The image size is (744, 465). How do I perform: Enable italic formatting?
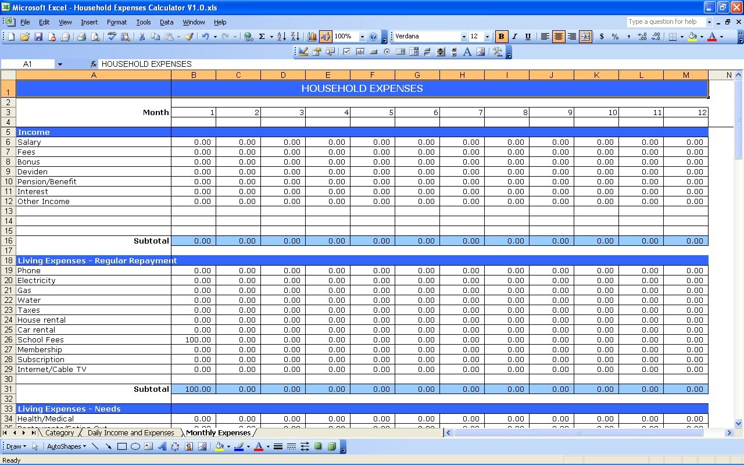pyautogui.click(x=514, y=36)
